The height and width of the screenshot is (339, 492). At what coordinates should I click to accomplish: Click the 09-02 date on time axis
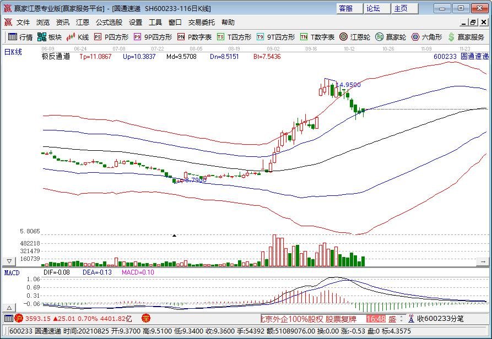pyautogui.click(x=273, y=49)
